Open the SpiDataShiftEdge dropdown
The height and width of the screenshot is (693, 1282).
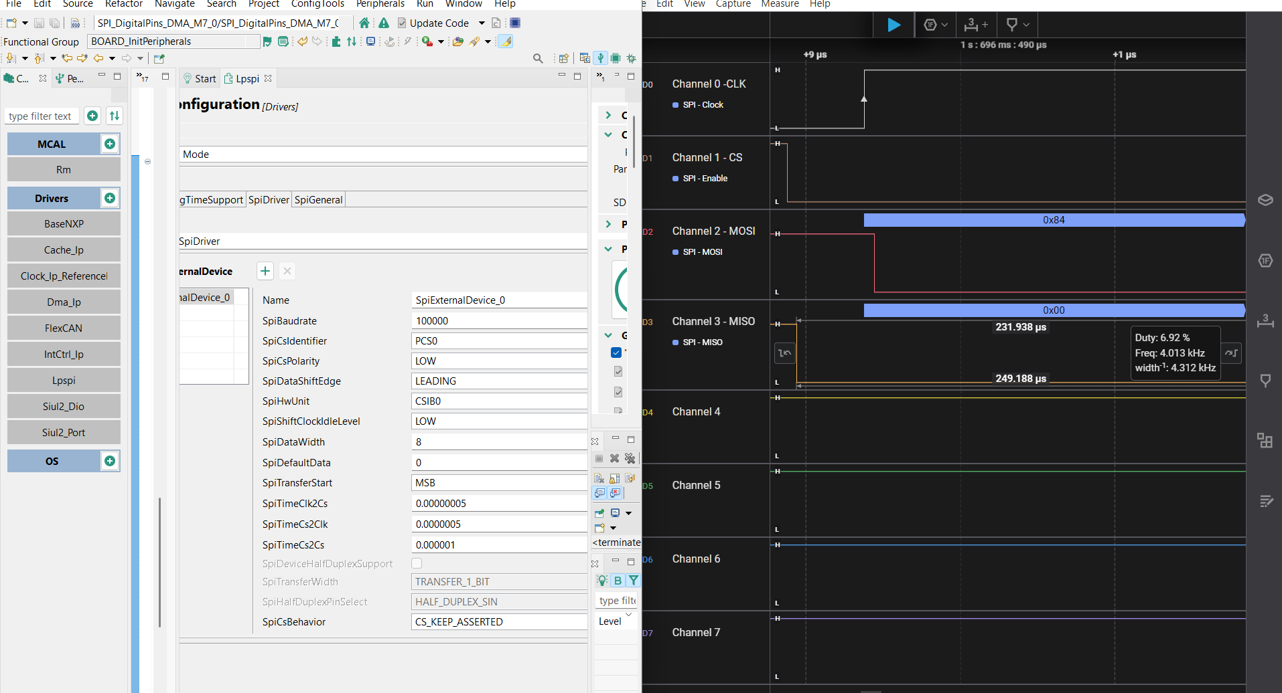[499, 381]
